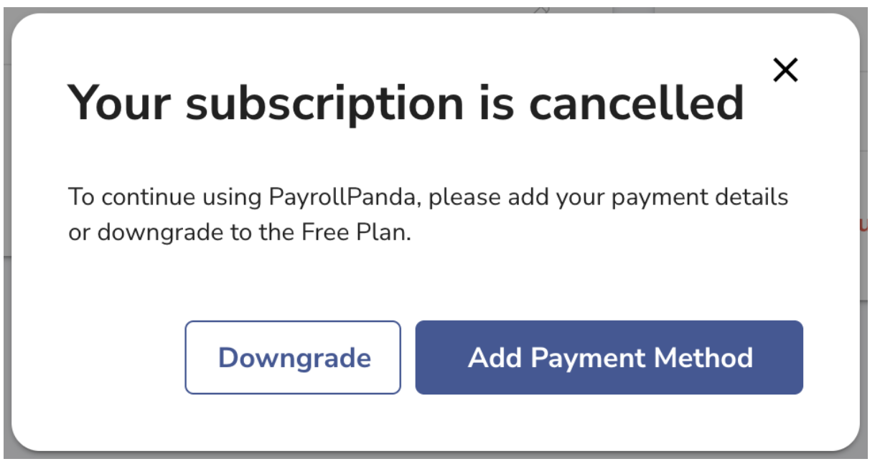Screen dimensions: 880x469
Task: Click the red text behind the dialog's right edge
Action: tap(863, 225)
